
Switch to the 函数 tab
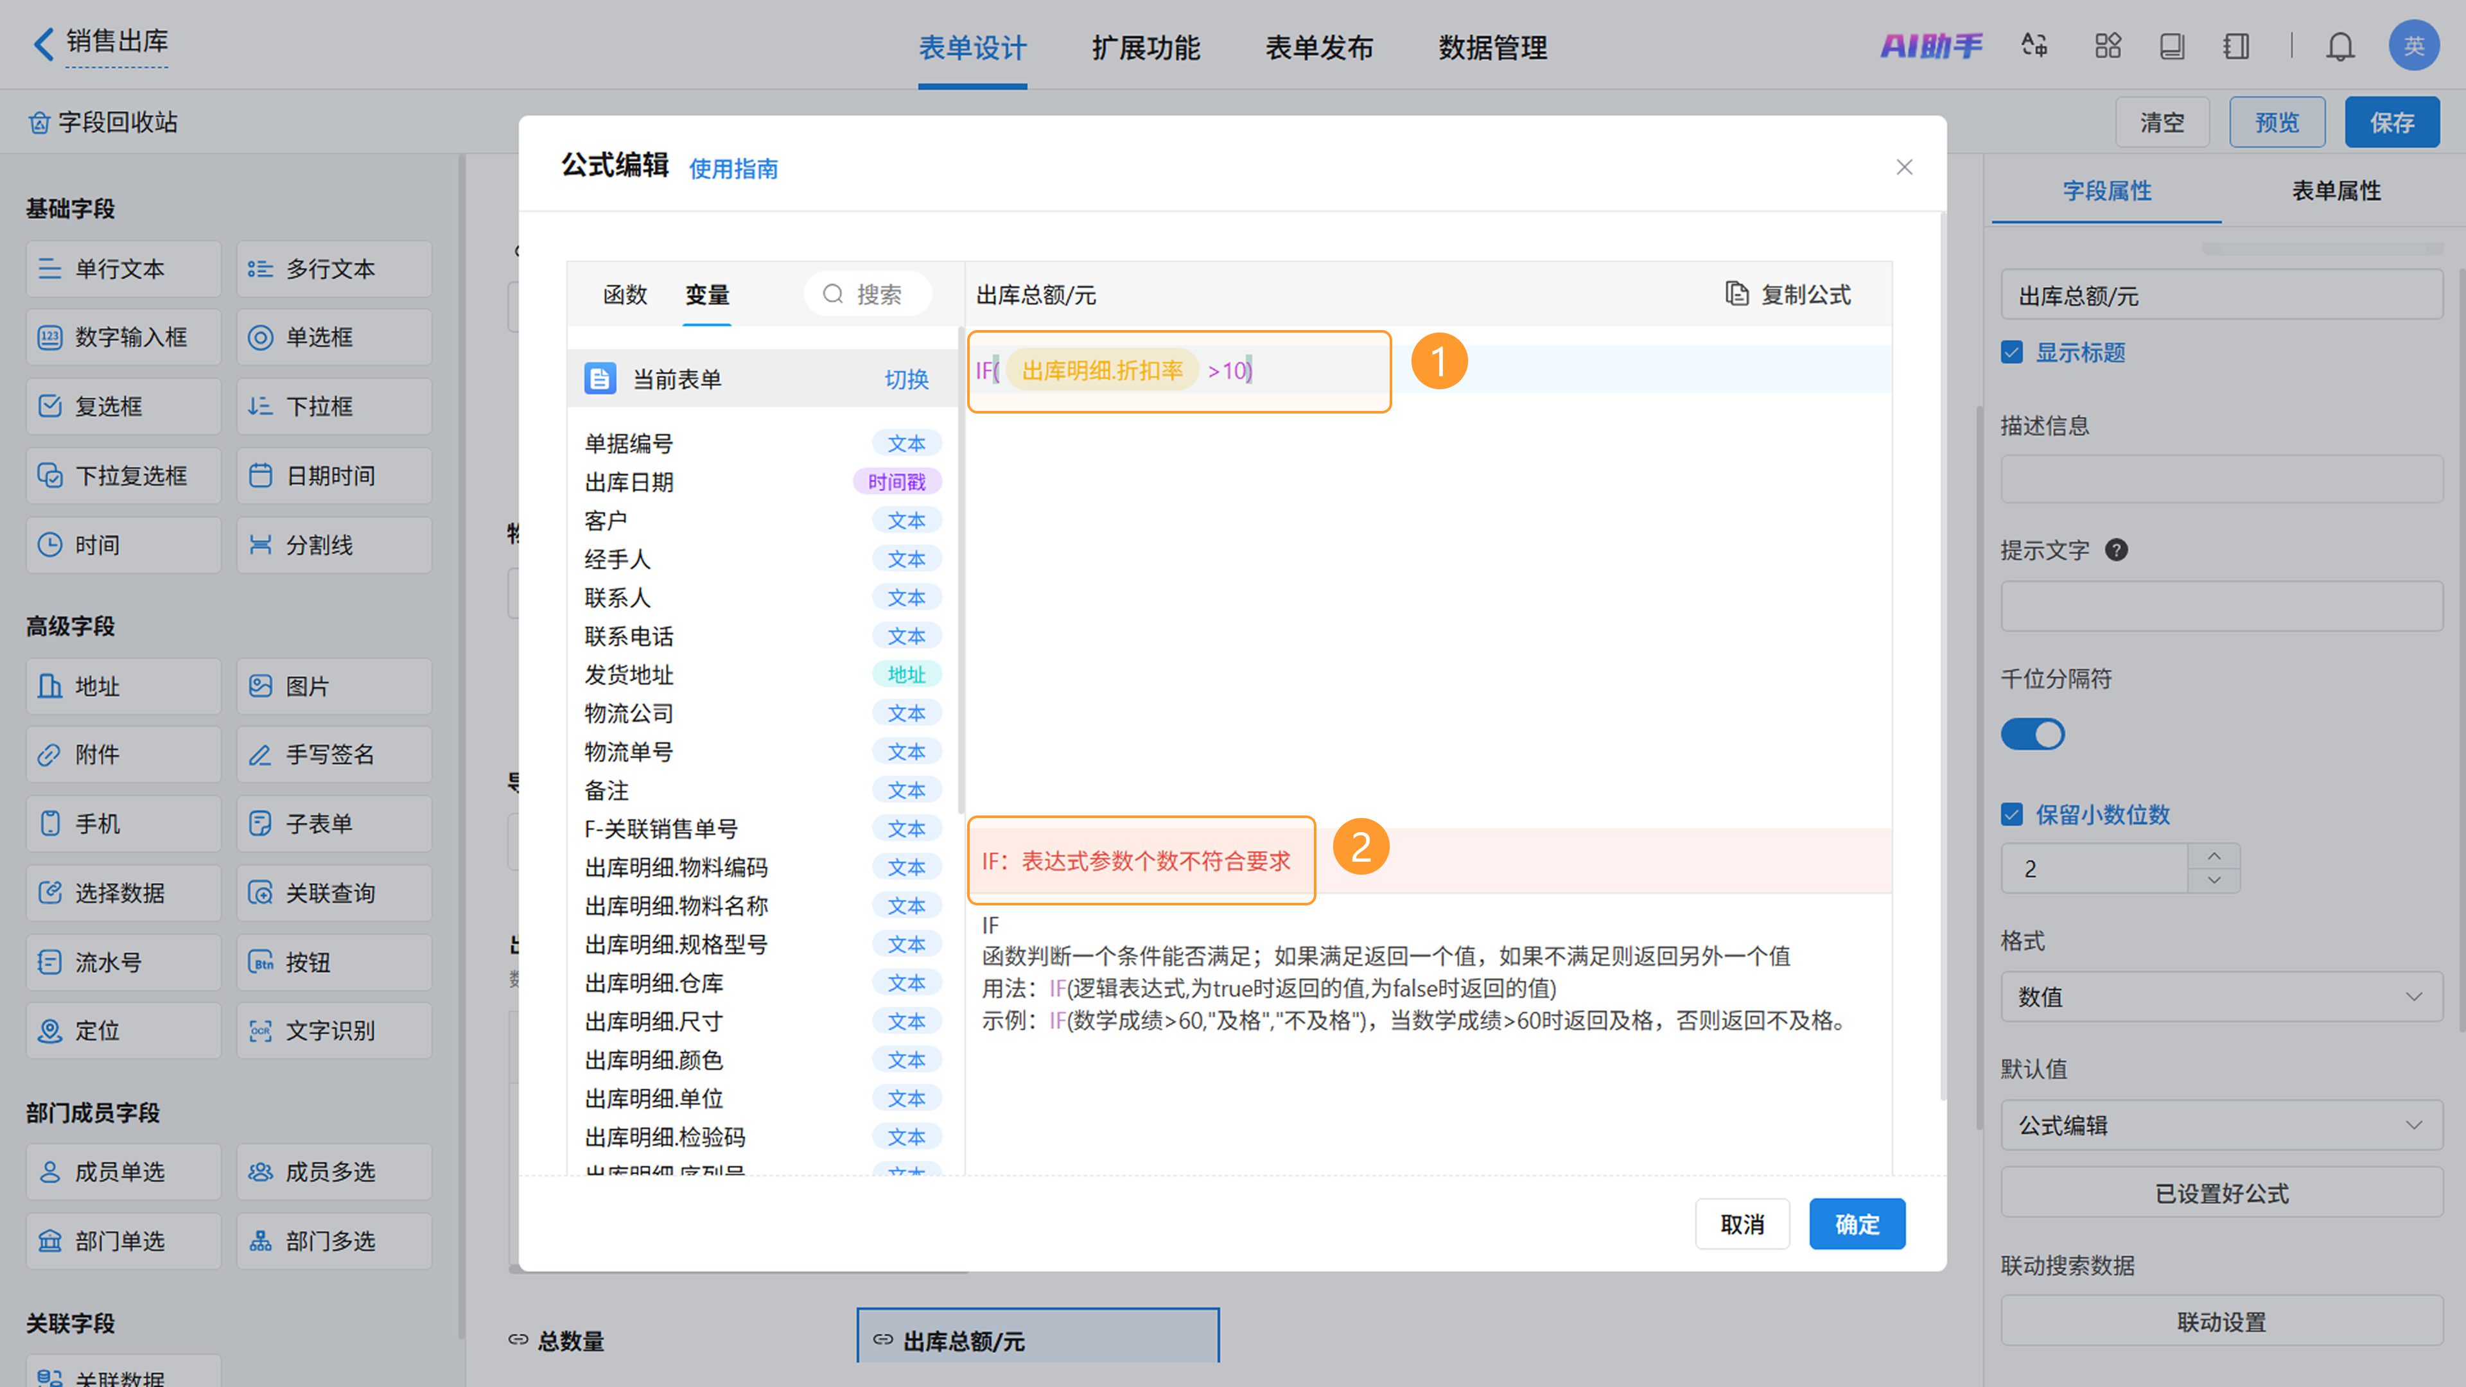(625, 295)
